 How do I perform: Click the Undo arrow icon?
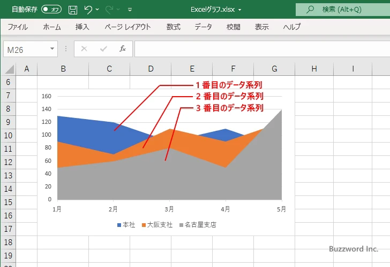(88, 9)
